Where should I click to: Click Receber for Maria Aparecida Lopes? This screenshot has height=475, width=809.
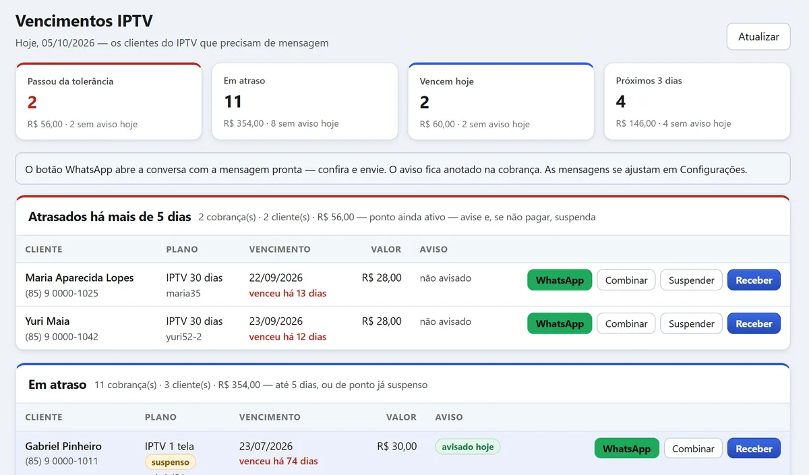754,280
